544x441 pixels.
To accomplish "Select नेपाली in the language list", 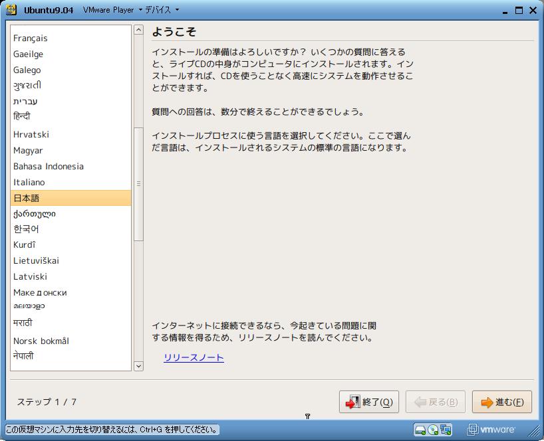I will tap(70, 356).
